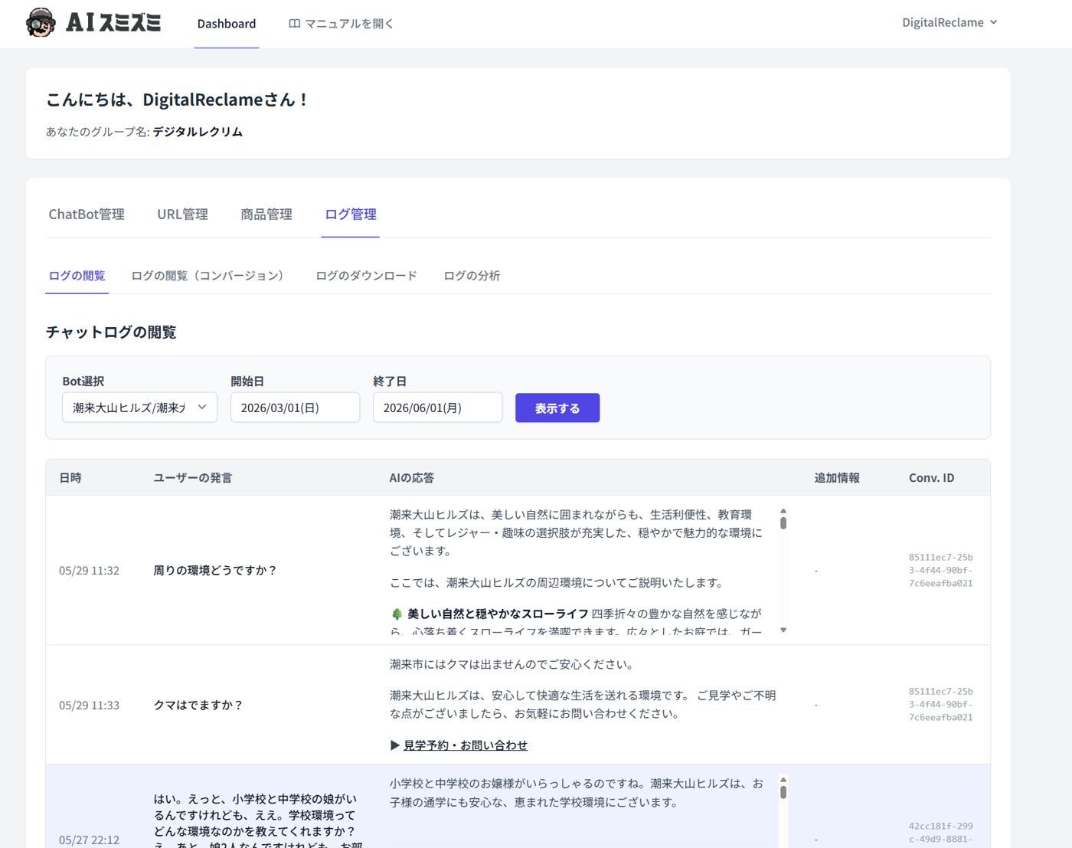Switch to the URL管理 tab
This screenshot has width=1072, height=848.
pos(182,214)
